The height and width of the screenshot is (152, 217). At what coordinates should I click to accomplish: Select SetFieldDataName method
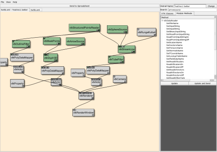(x=175, y=59)
